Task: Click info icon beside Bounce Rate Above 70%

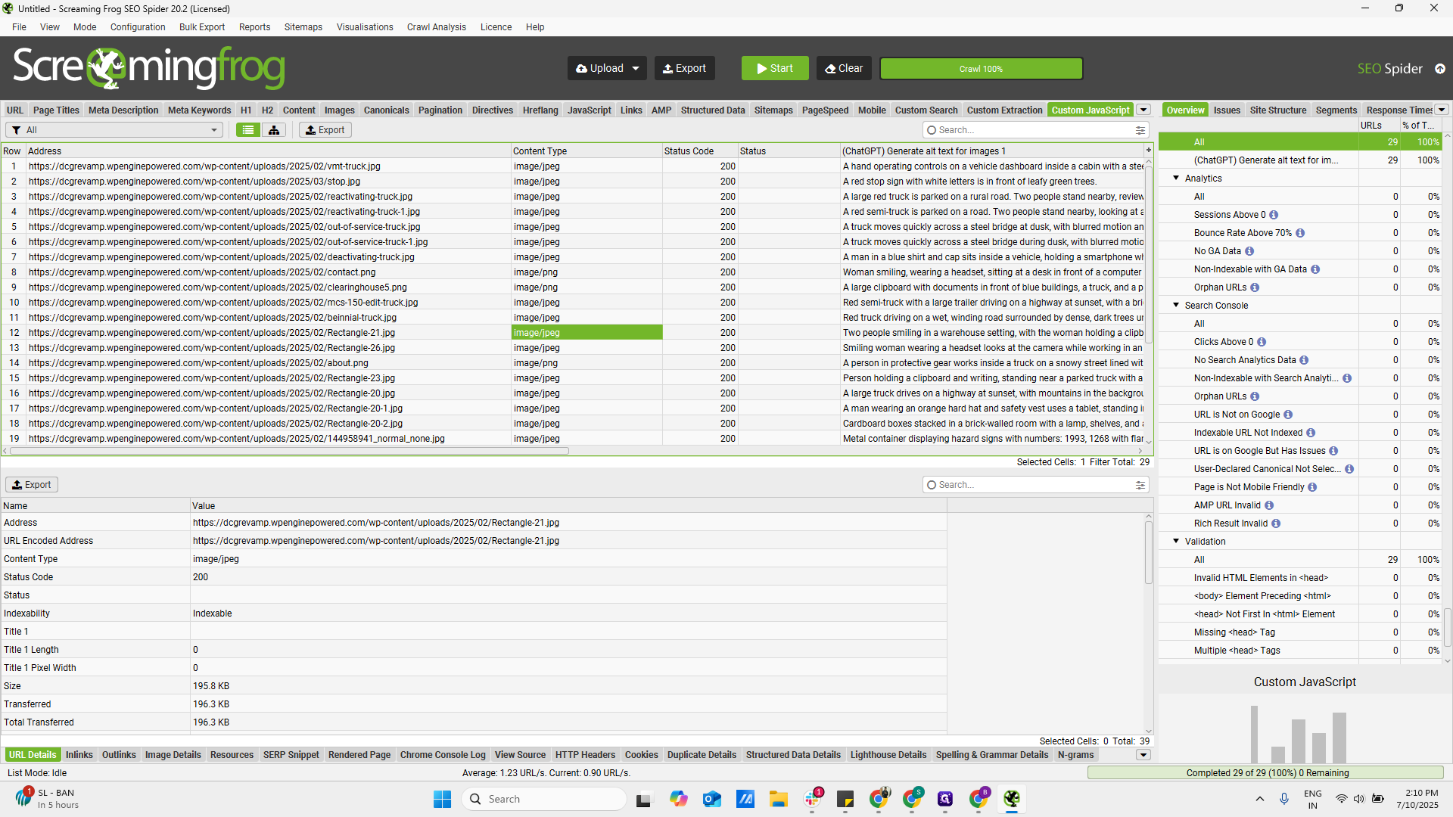Action: tap(1300, 233)
